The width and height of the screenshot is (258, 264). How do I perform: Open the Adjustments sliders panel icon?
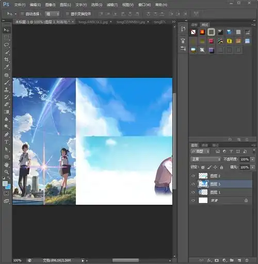pyautogui.click(x=183, y=49)
